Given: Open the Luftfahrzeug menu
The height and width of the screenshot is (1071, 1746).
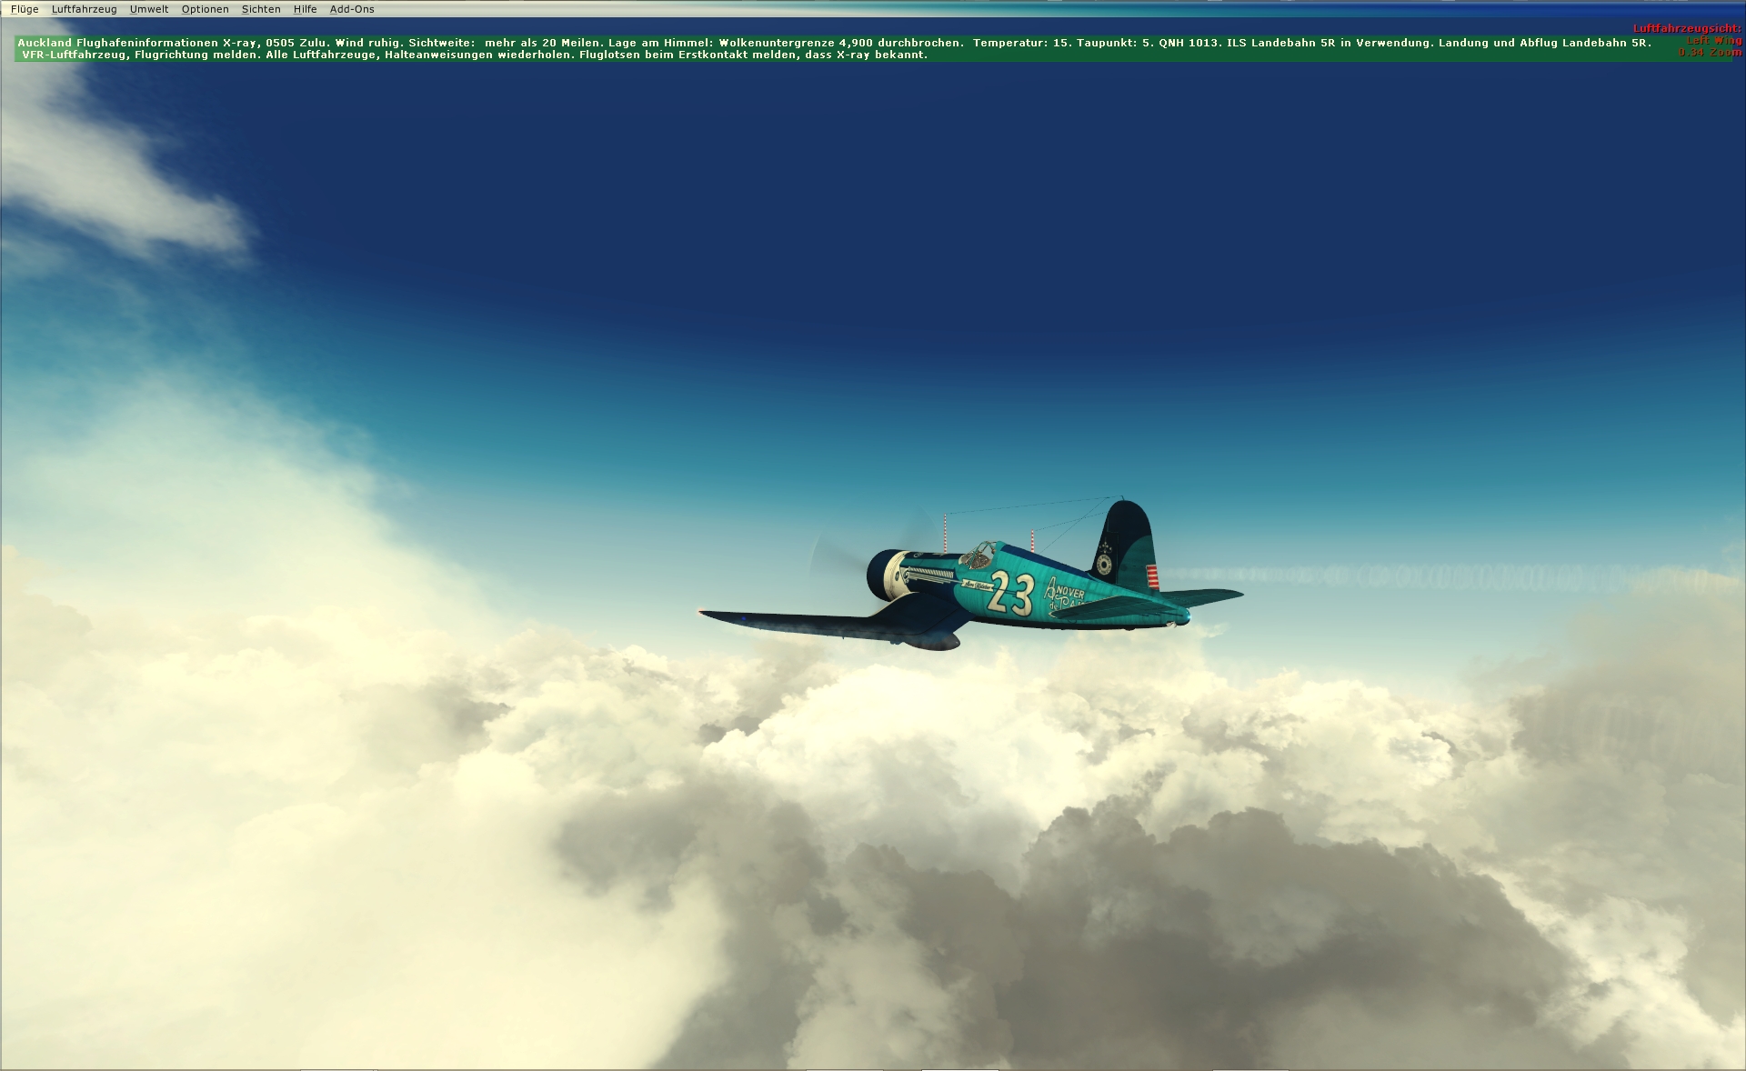Looking at the screenshot, I should [84, 9].
